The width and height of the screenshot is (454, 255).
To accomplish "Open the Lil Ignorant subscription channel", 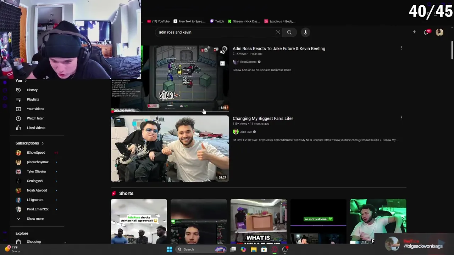I will [x=35, y=200].
